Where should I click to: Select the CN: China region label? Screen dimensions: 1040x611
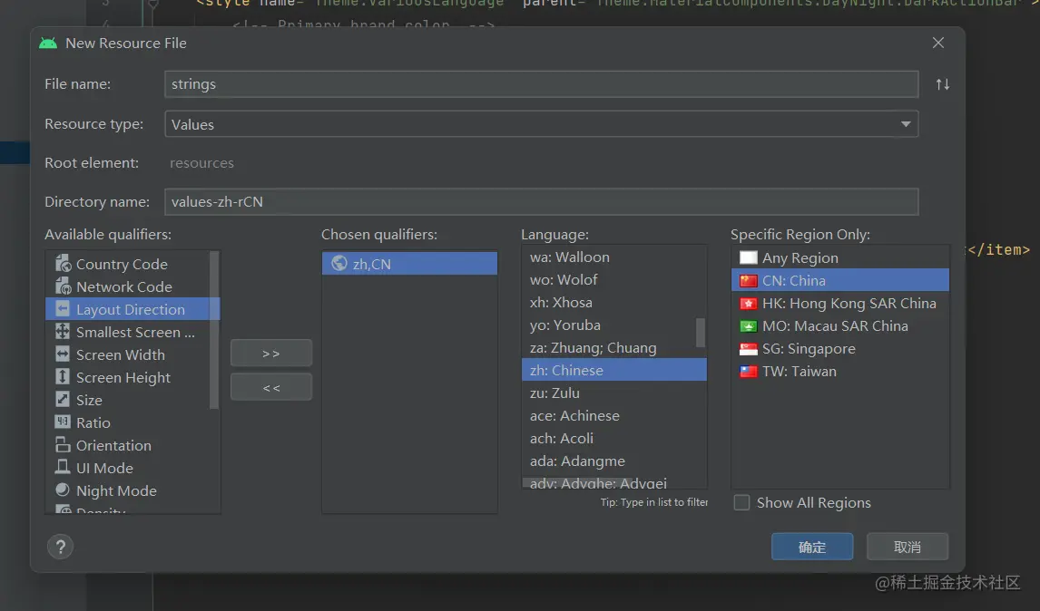click(794, 280)
